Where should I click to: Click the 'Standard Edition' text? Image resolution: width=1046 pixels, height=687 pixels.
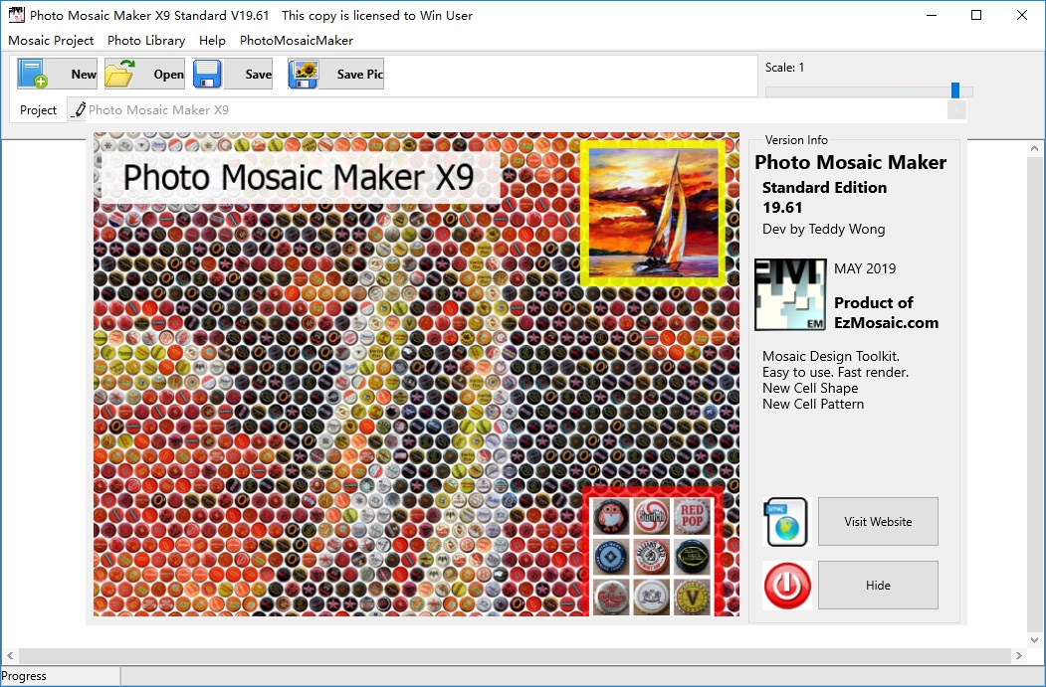[x=824, y=187]
